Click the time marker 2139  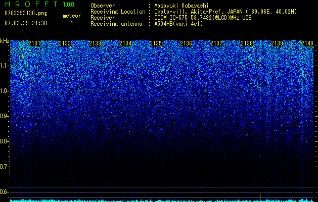tap(277, 43)
